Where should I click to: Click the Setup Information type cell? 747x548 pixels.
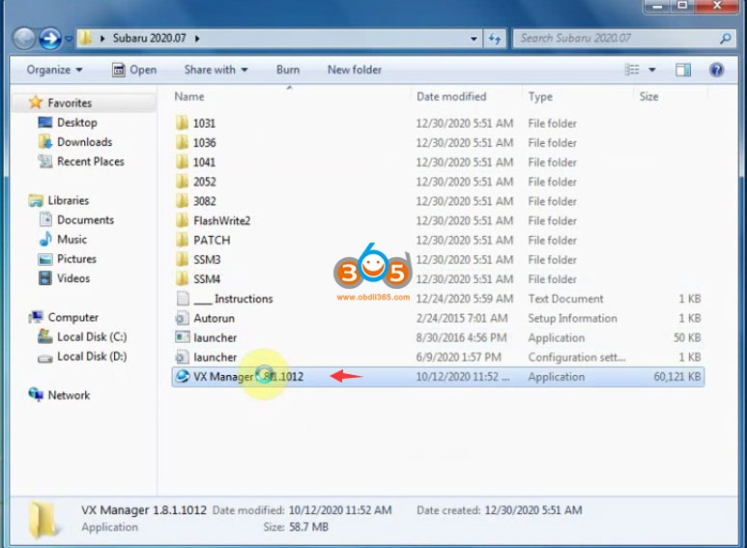point(572,318)
